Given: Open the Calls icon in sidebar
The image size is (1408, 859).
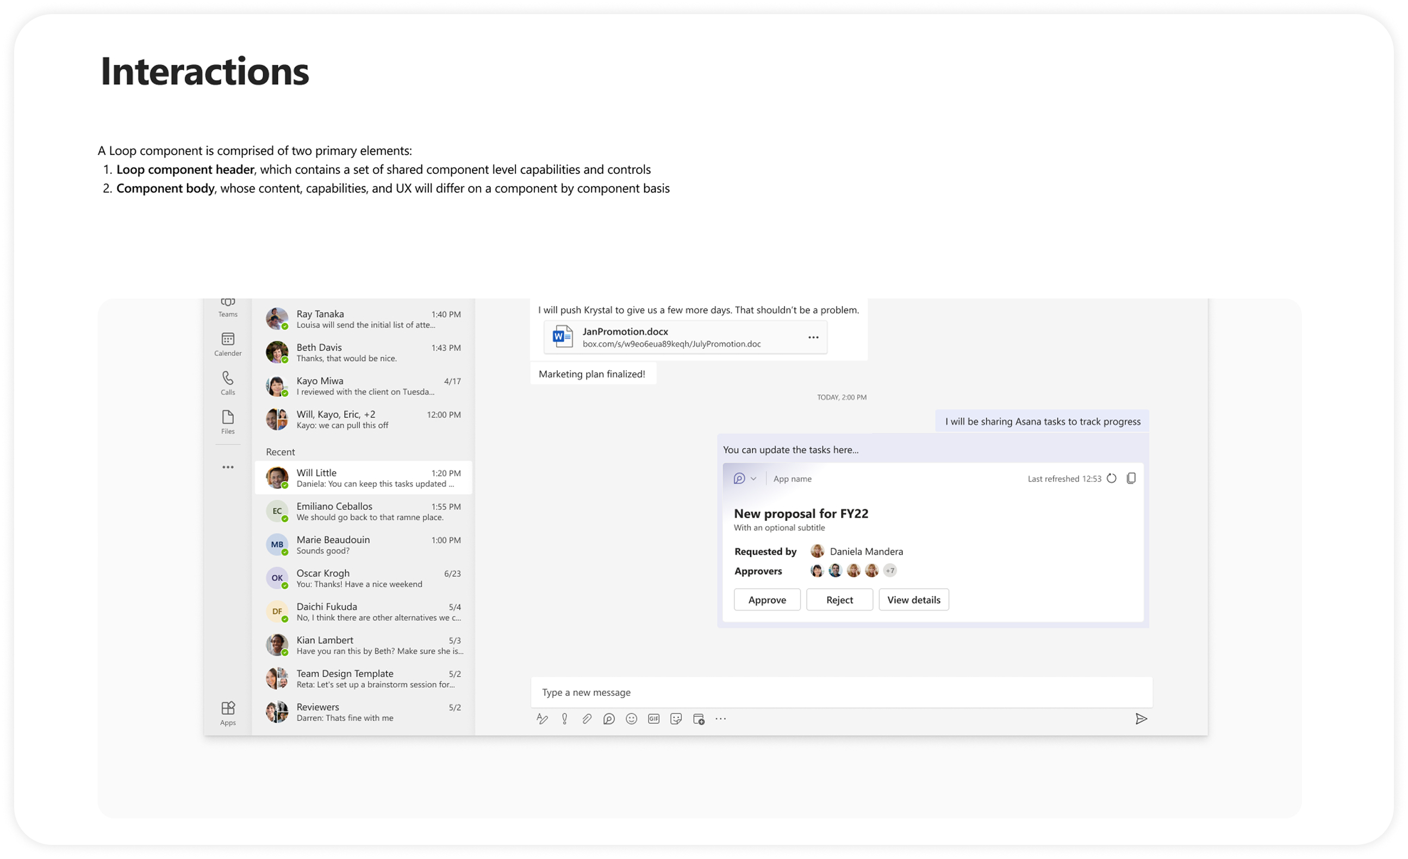Looking at the screenshot, I should tap(227, 383).
